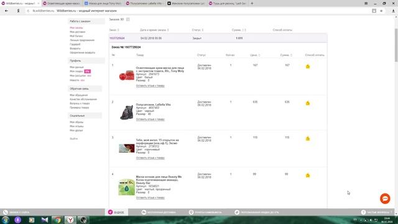
Task: Open the green Beauty Bar mask thumbnail
Action: coord(126,187)
